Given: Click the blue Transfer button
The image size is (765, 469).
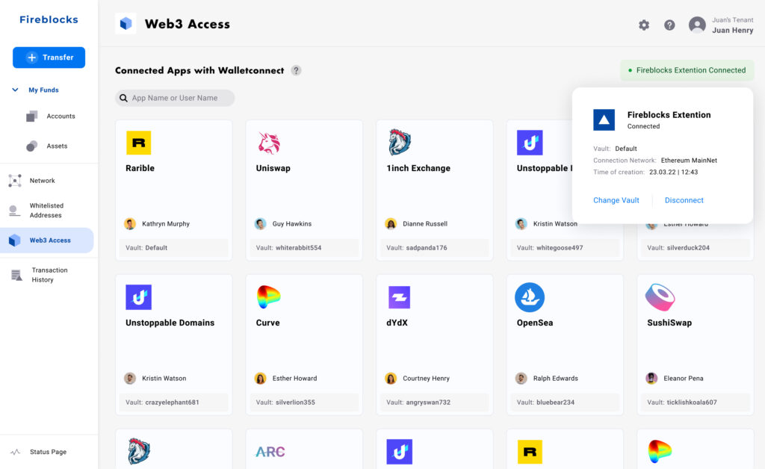Looking at the screenshot, I should point(49,58).
